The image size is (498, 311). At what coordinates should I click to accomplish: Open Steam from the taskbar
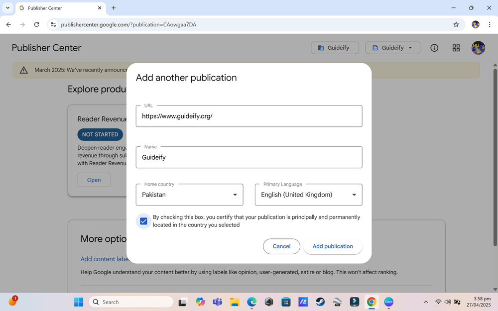[320, 302]
